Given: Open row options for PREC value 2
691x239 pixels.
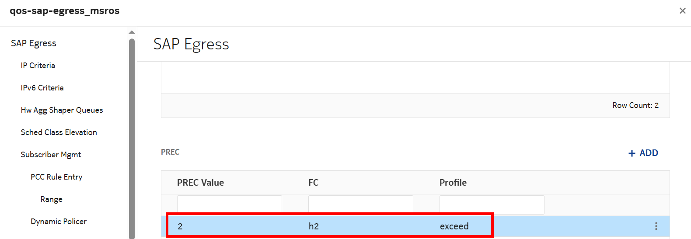Looking at the screenshot, I should pyautogui.click(x=656, y=226).
